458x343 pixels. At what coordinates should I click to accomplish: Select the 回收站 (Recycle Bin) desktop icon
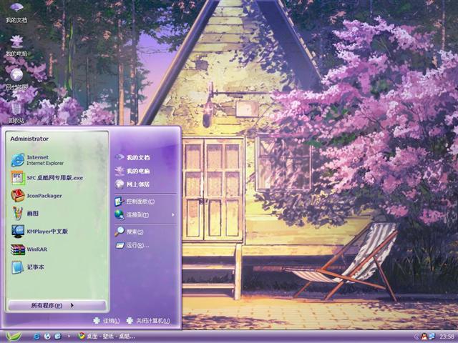click(16, 113)
